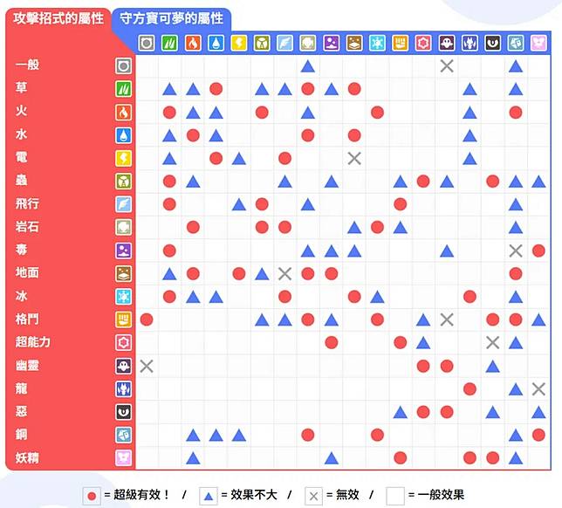Click the 效果不大 legend text
The width and height of the screenshot is (562, 508).
(x=254, y=495)
